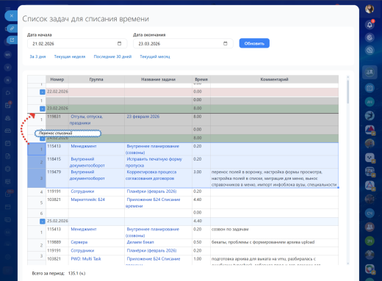The image size is (382, 281).
Task: Open the robot-face bot chat in right panel
Action: (370, 158)
